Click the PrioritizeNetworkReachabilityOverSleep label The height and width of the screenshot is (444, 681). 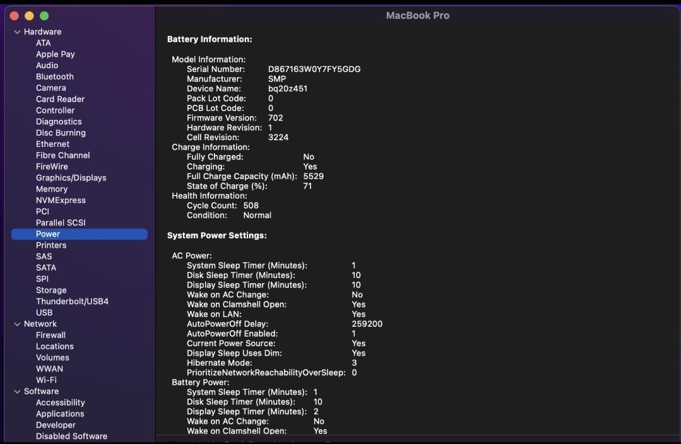266,373
